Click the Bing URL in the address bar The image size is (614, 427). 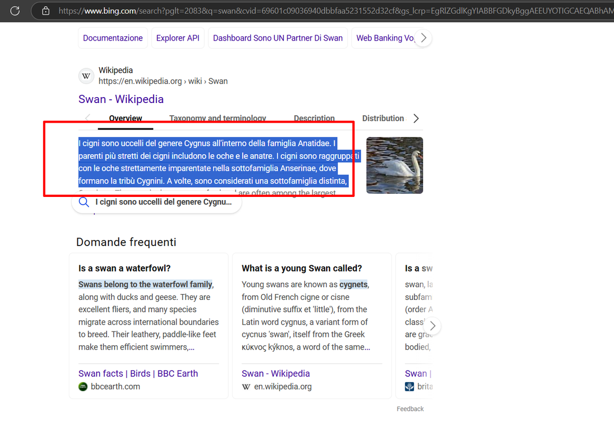(x=336, y=11)
